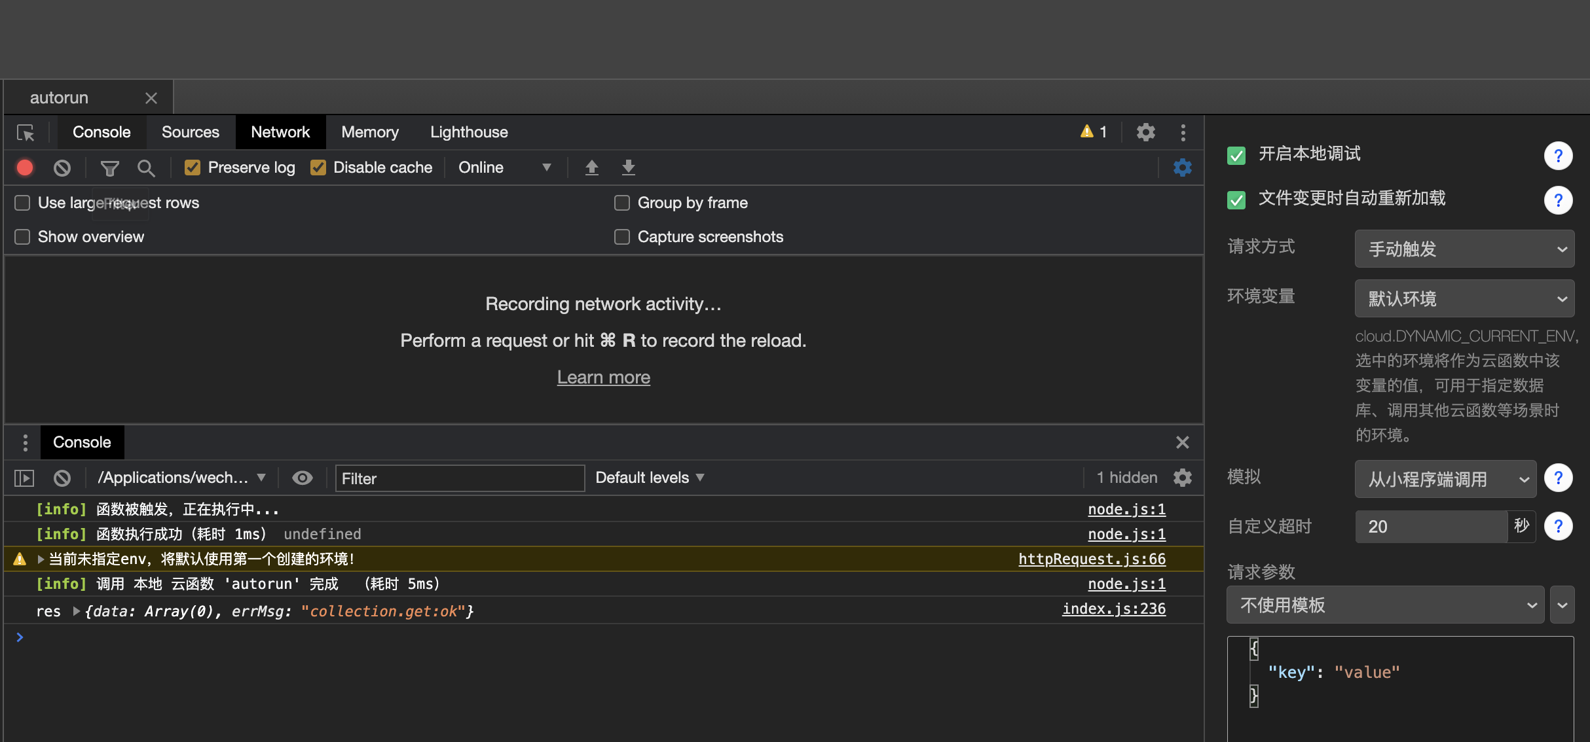Toggle the network filter funnel icon

tap(109, 168)
